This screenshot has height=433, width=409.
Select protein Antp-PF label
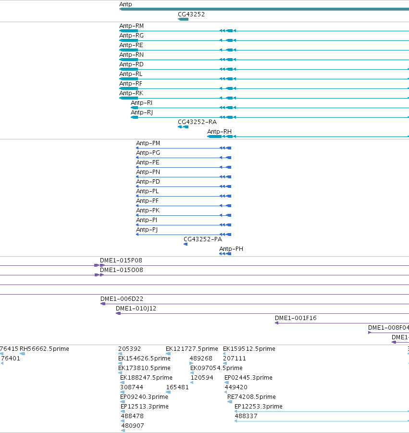[147, 201]
